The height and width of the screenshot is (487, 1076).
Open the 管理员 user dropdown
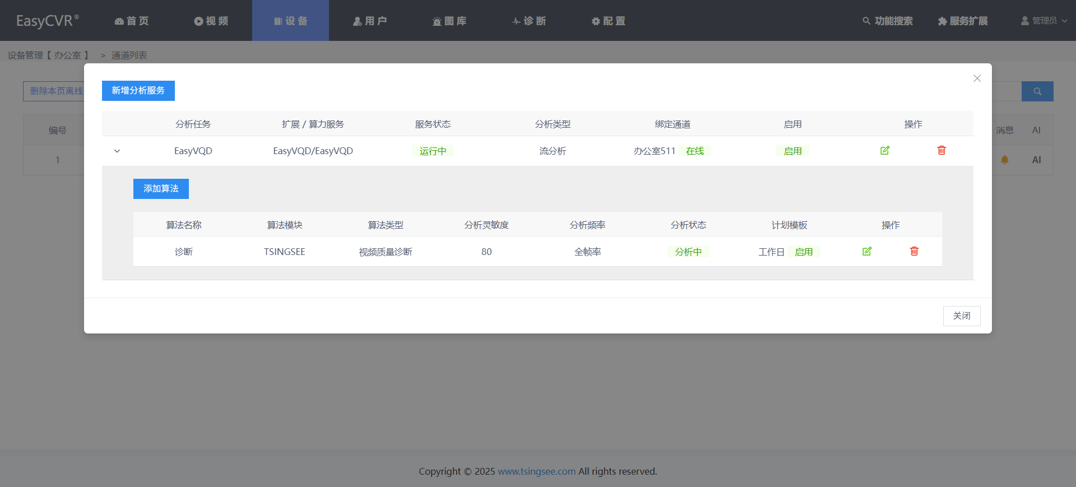pos(1043,21)
